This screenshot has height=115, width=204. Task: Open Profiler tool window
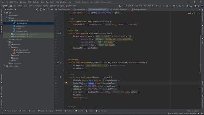click(23, 111)
